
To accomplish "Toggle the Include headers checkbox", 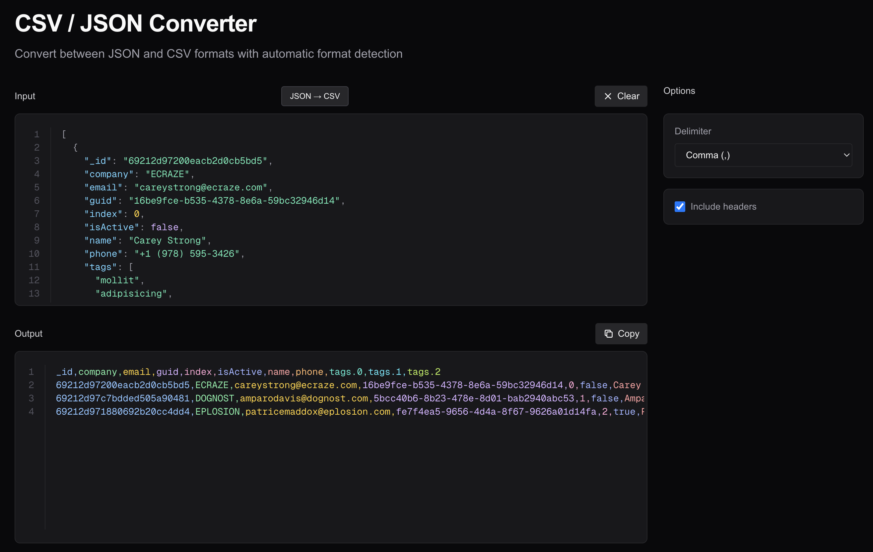I will pos(680,207).
